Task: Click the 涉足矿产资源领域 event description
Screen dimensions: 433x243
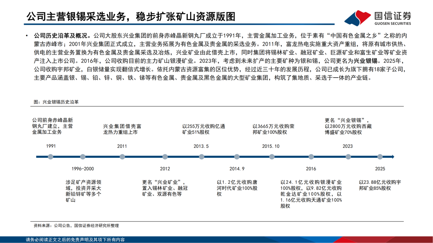Action: pos(83,191)
